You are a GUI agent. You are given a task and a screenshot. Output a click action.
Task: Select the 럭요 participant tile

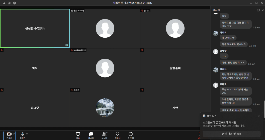coord(35,68)
